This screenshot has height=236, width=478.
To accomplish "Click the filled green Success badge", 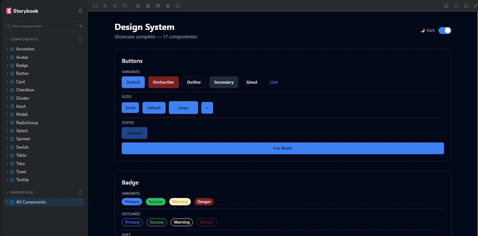I will point(156,202).
